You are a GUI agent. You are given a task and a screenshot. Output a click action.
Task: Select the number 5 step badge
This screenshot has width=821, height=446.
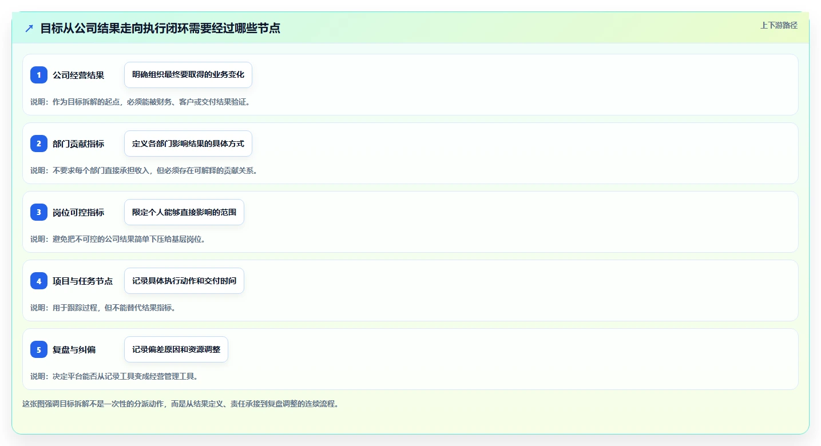[x=39, y=349]
